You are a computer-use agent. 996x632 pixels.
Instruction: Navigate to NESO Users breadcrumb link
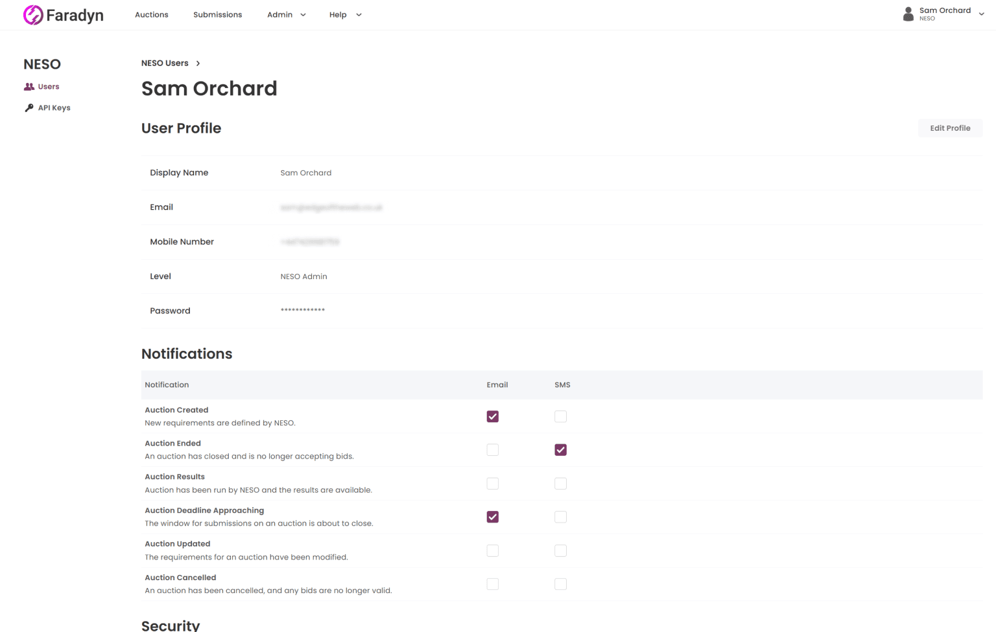click(165, 63)
